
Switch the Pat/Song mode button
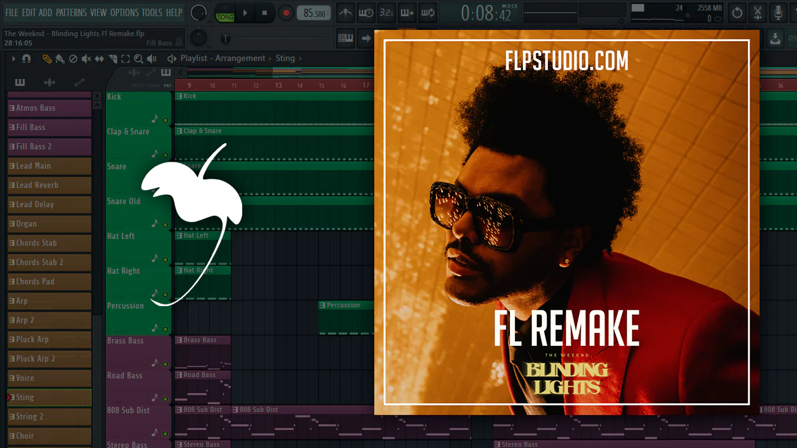click(x=225, y=12)
